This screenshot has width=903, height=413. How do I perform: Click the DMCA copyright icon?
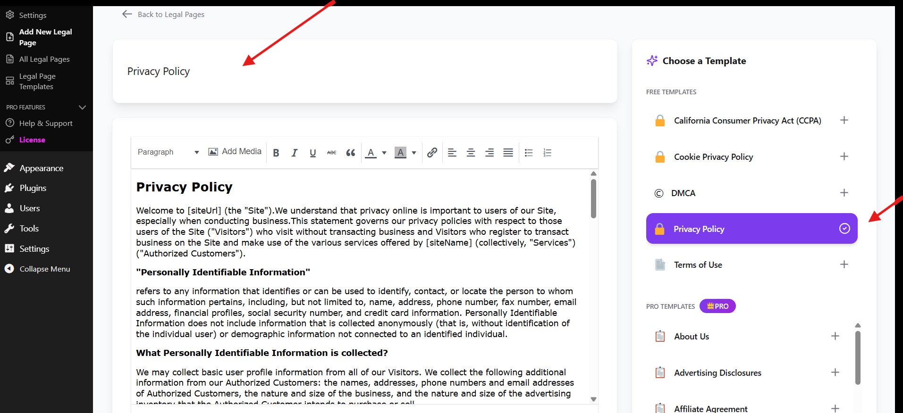coord(659,193)
